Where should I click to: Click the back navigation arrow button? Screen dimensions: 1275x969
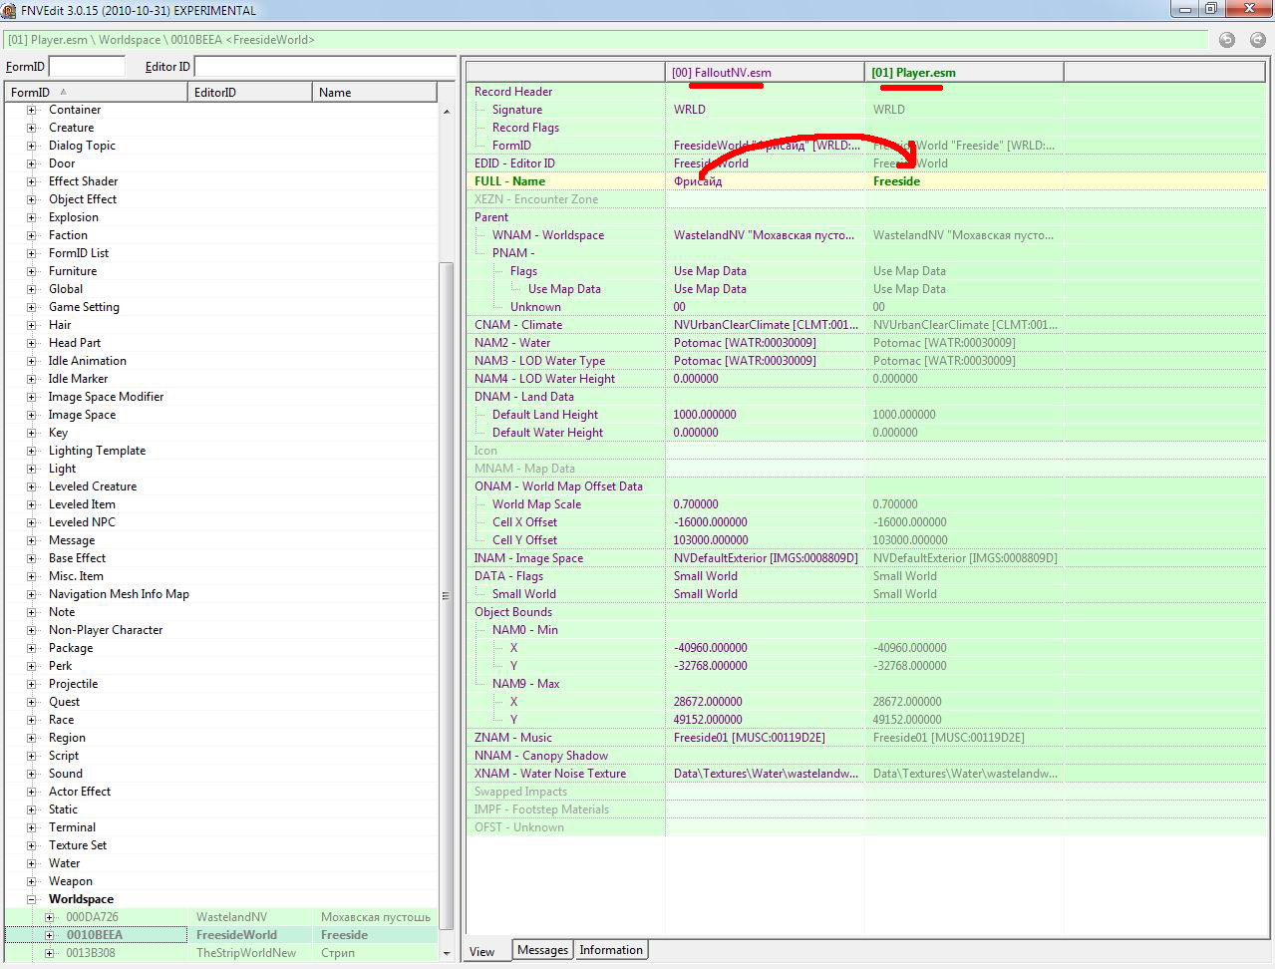[x=1227, y=40]
